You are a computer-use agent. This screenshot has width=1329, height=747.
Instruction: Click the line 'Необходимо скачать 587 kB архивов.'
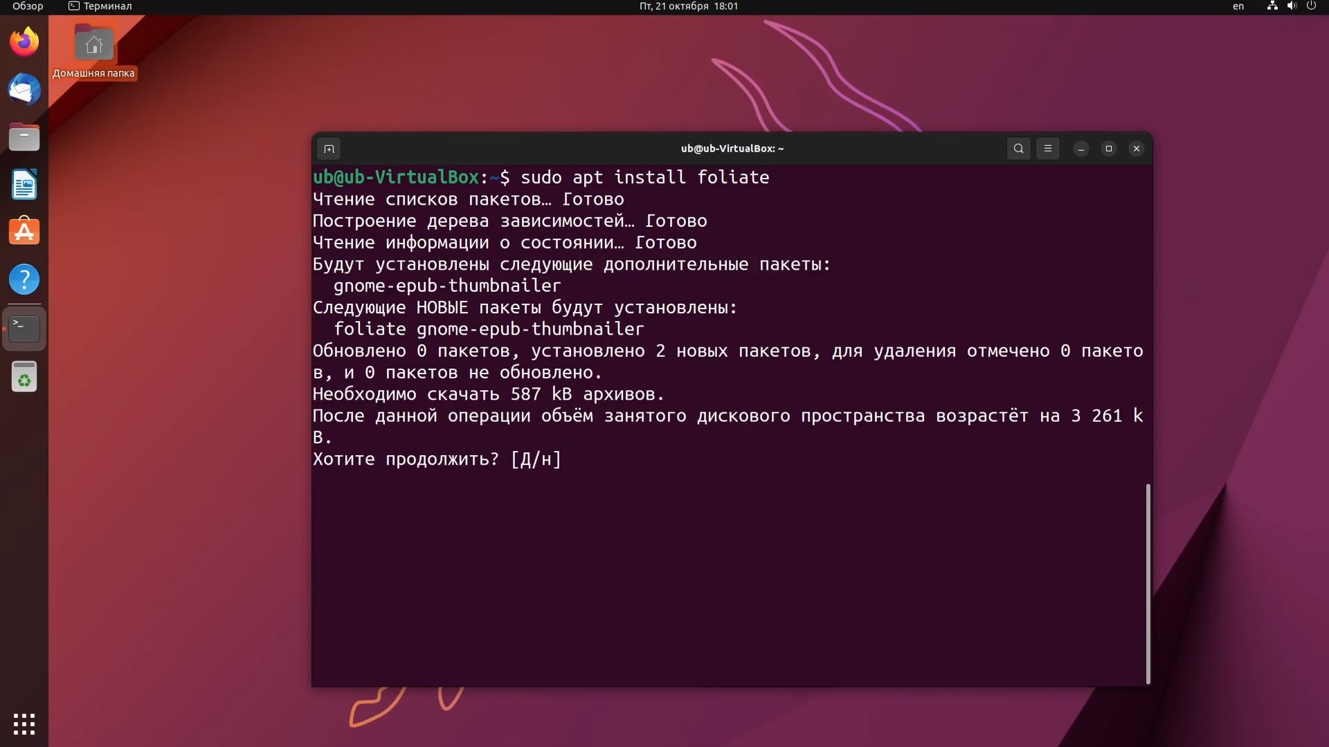coord(489,394)
